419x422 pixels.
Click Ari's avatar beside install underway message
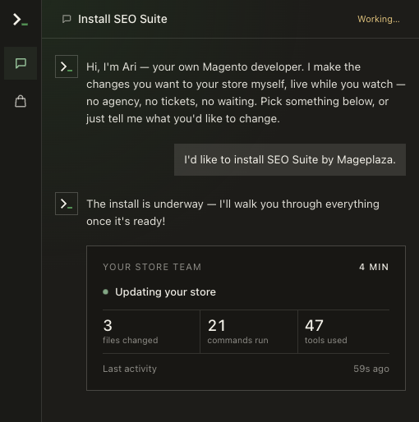point(67,204)
